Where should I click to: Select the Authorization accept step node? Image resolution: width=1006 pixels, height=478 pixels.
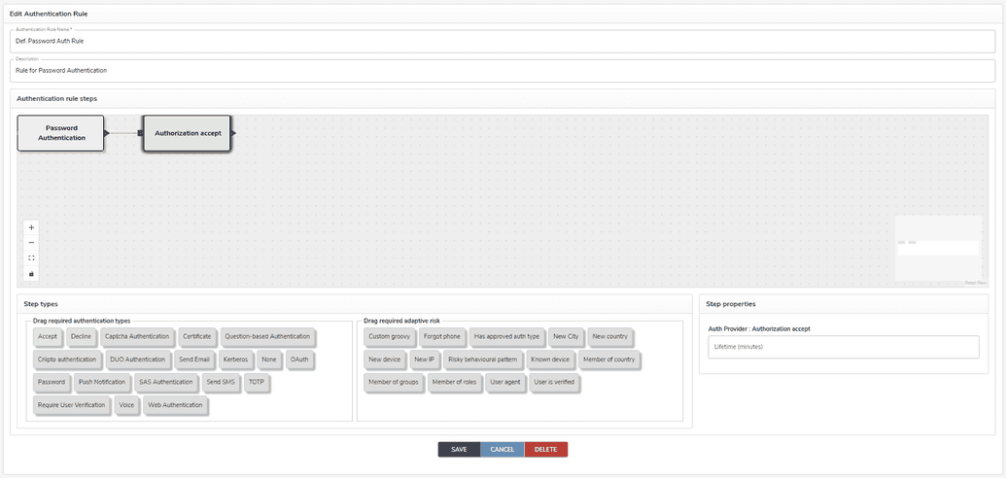(x=187, y=133)
